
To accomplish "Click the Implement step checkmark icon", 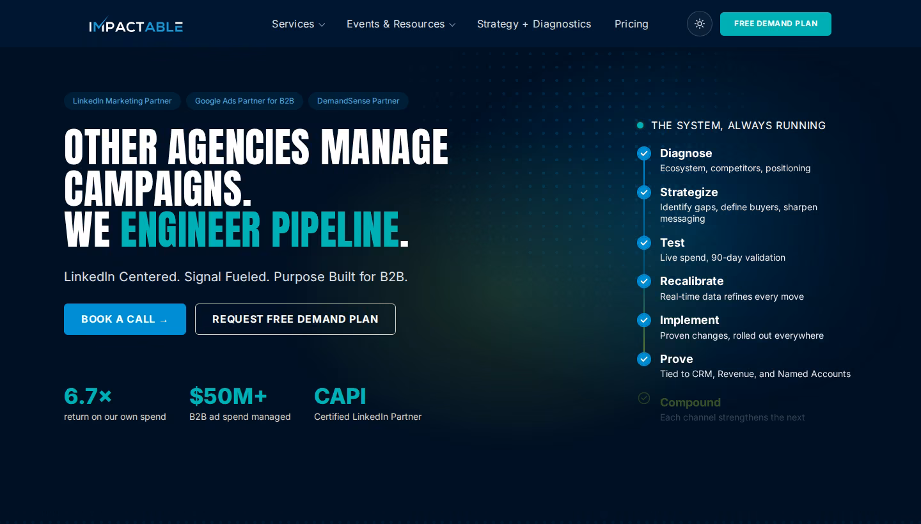I will [644, 320].
